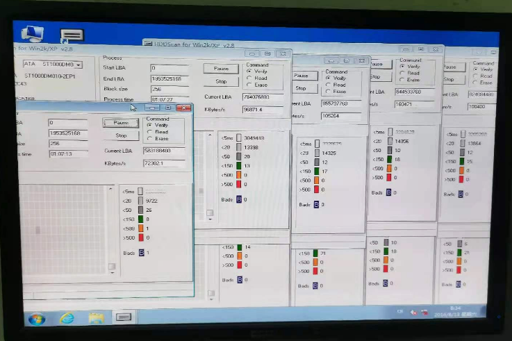Open the Windows Start menu orb

pos(37,319)
